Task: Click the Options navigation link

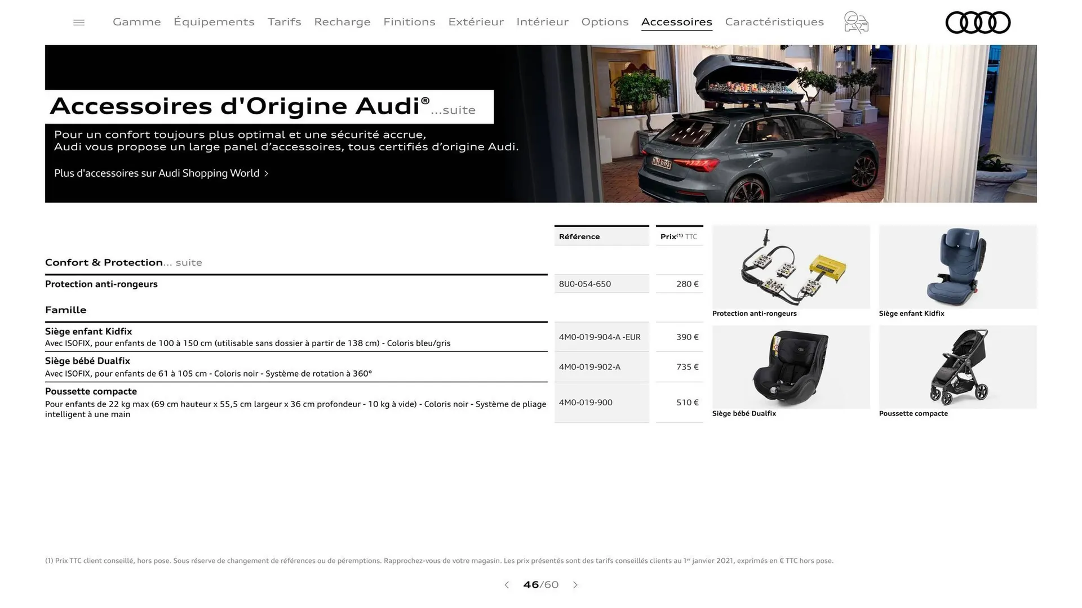Action: click(x=605, y=22)
